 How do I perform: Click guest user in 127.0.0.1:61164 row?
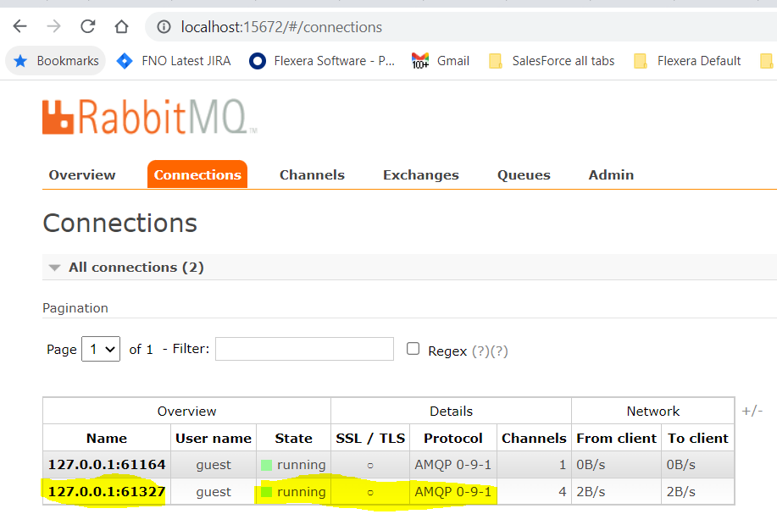pyautogui.click(x=214, y=465)
